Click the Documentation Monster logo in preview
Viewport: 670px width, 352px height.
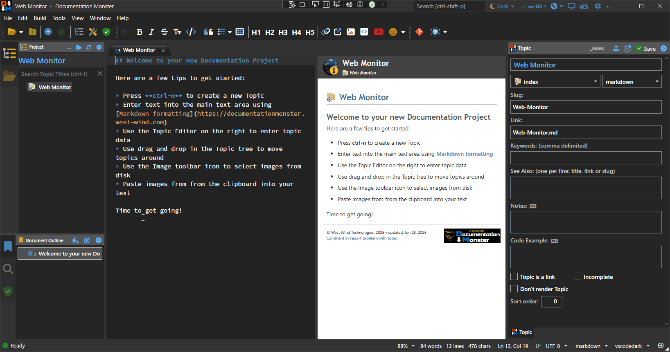472,236
